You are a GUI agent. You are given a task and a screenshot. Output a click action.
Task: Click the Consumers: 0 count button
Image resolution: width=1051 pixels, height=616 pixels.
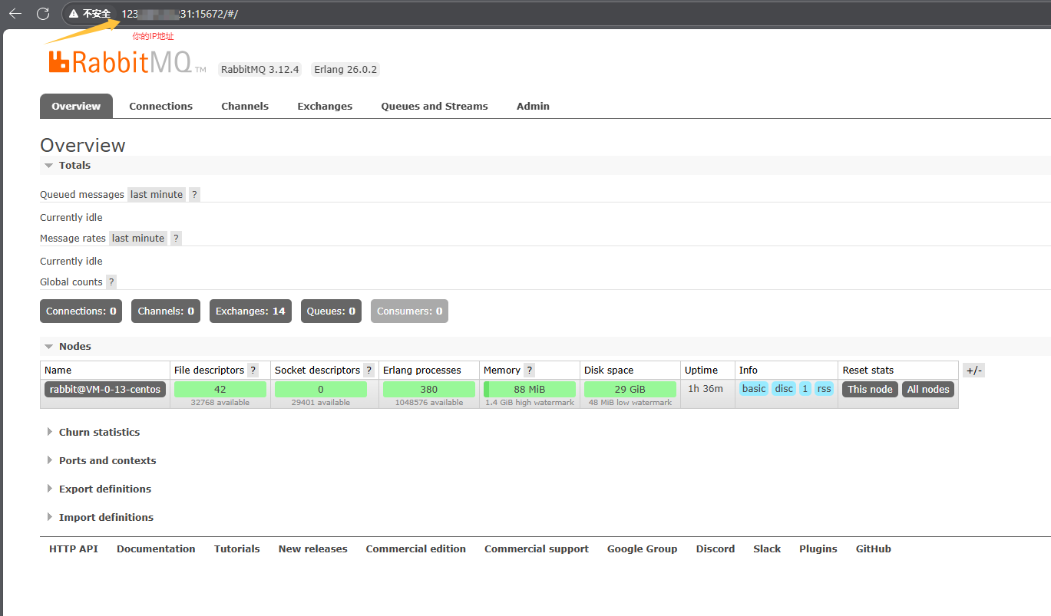coord(409,311)
